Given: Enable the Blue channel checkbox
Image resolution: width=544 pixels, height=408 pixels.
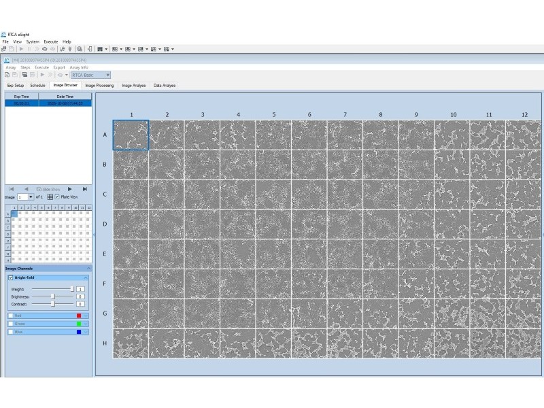Looking at the screenshot, I should click(11, 332).
